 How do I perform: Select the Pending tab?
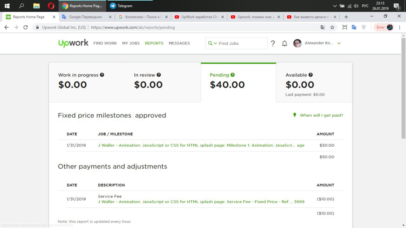pos(239,82)
